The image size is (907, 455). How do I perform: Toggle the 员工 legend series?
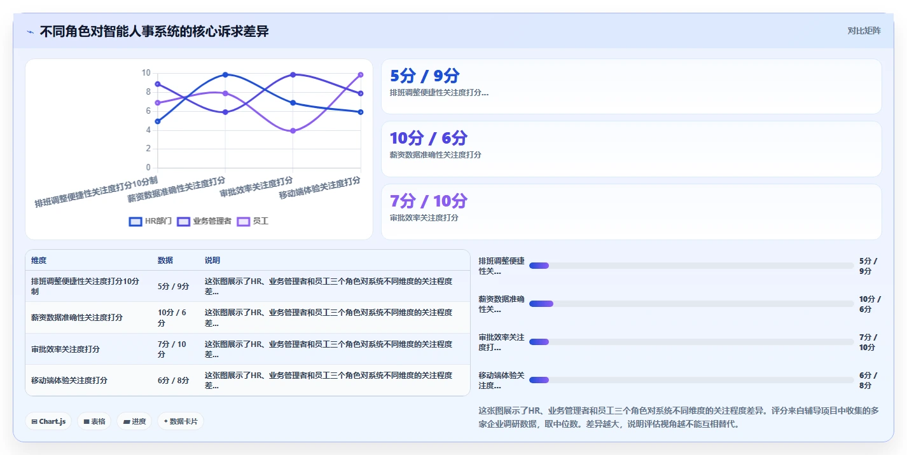tap(253, 221)
